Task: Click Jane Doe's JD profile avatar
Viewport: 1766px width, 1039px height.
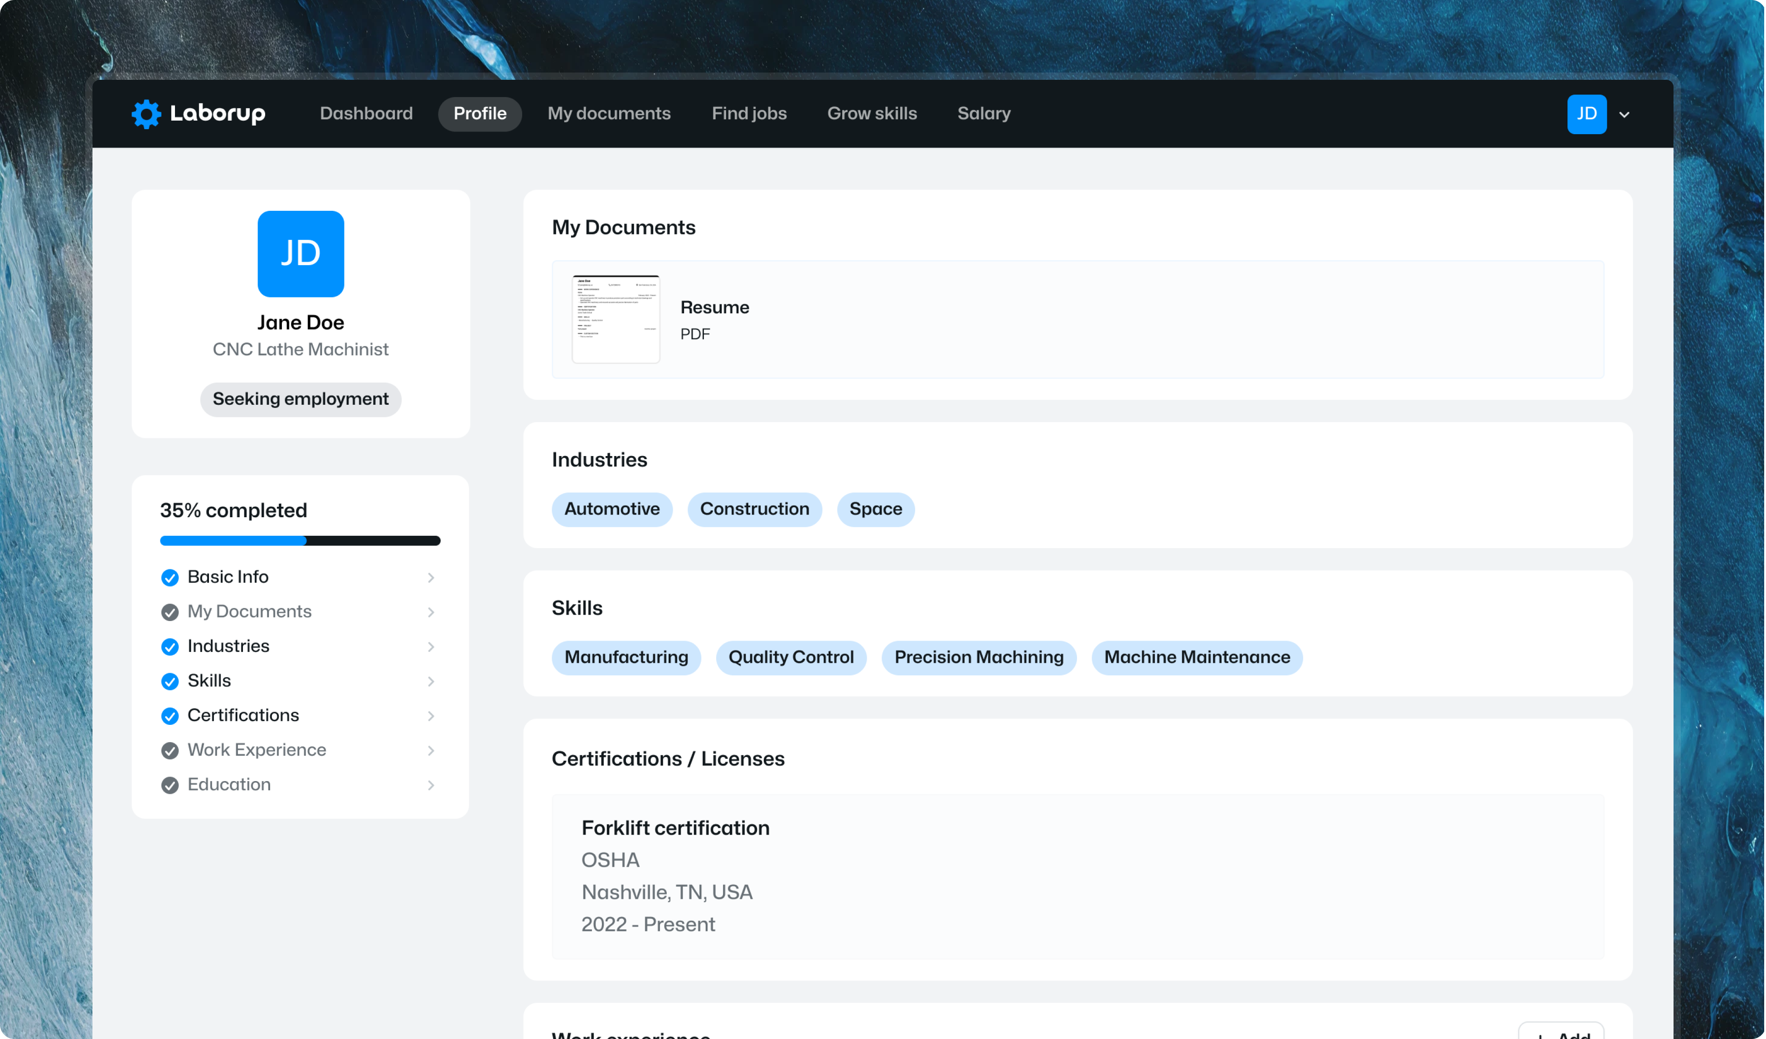Action: pos(300,253)
